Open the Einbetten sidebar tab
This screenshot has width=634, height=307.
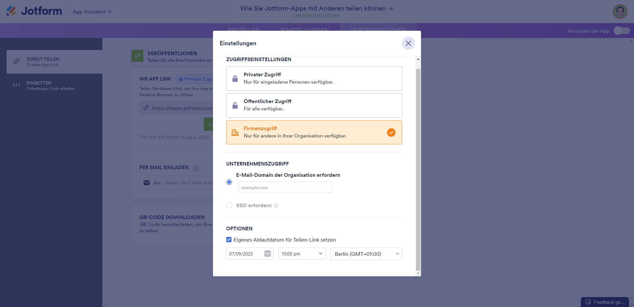(x=51, y=85)
